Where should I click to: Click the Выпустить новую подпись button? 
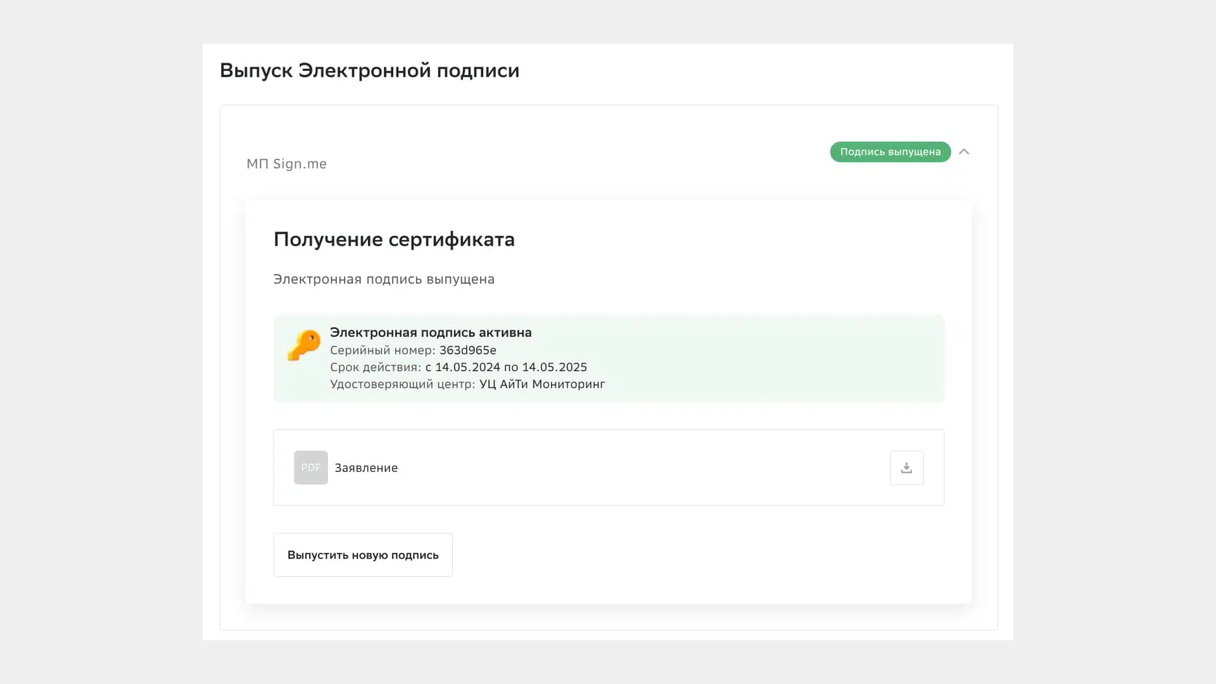(363, 555)
